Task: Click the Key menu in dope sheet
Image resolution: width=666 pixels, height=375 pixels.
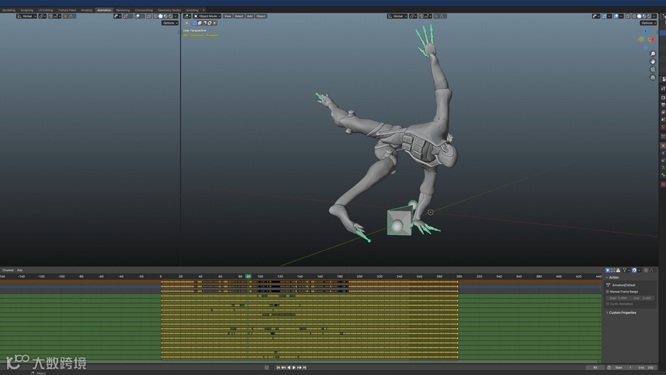Action: coord(20,270)
